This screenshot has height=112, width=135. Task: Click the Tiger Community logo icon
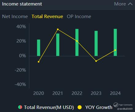pos(116,105)
